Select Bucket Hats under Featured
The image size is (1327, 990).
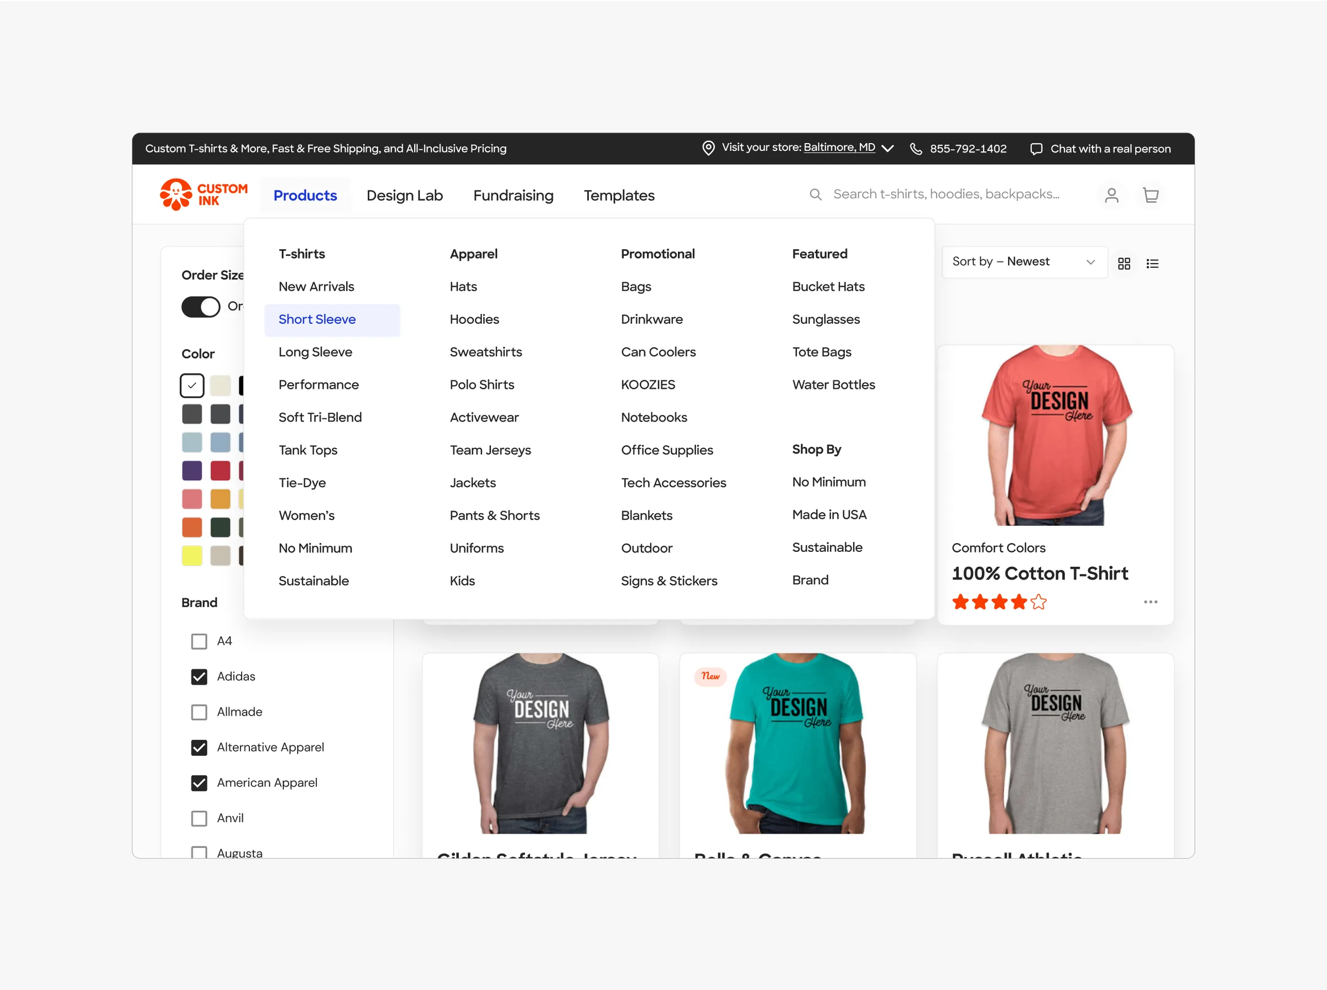point(828,287)
